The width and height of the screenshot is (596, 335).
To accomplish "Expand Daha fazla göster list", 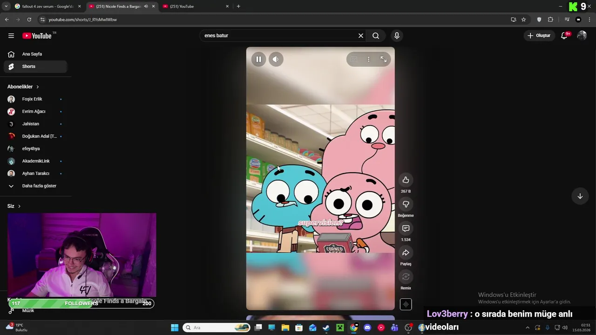I will pos(35,186).
